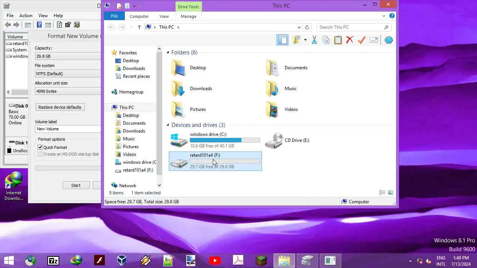This screenshot has width=477, height=268.
Task: Open the Computer ribbon tab
Action: tap(139, 16)
